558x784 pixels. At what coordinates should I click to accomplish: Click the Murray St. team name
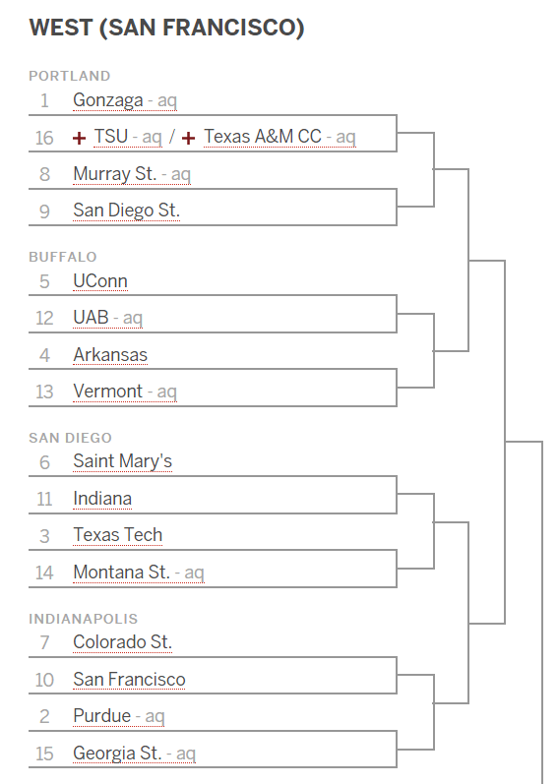pyautogui.click(x=114, y=174)
